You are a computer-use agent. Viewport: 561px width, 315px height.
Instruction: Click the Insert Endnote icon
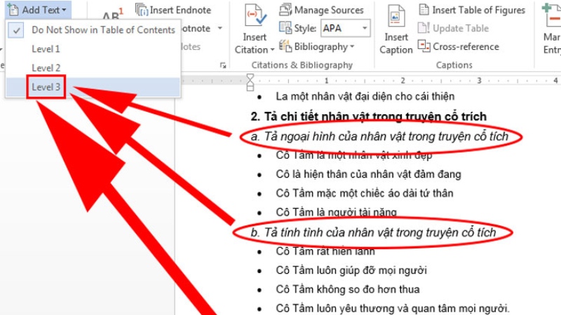click(142, 10)
